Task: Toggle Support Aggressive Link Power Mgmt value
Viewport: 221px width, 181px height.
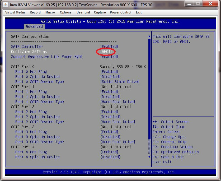Action: coord(109,57)
